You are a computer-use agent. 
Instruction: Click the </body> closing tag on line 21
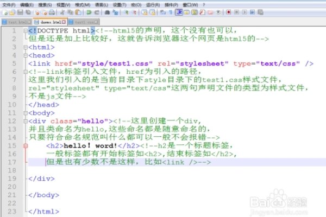(x=43, y=195)
